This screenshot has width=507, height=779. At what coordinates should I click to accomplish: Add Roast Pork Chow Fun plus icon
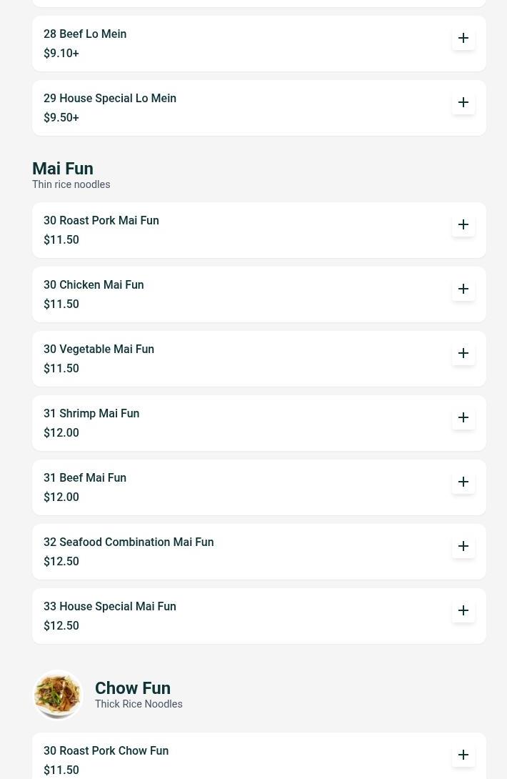click(x=463, y=755)
